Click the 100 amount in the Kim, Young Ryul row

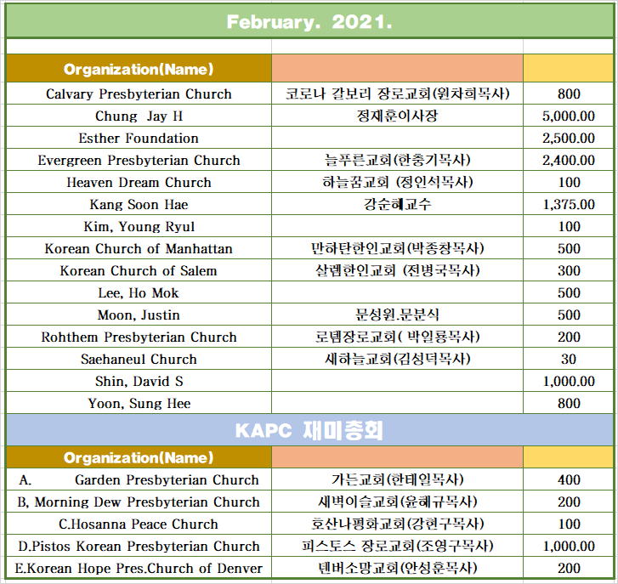[569, 226]
